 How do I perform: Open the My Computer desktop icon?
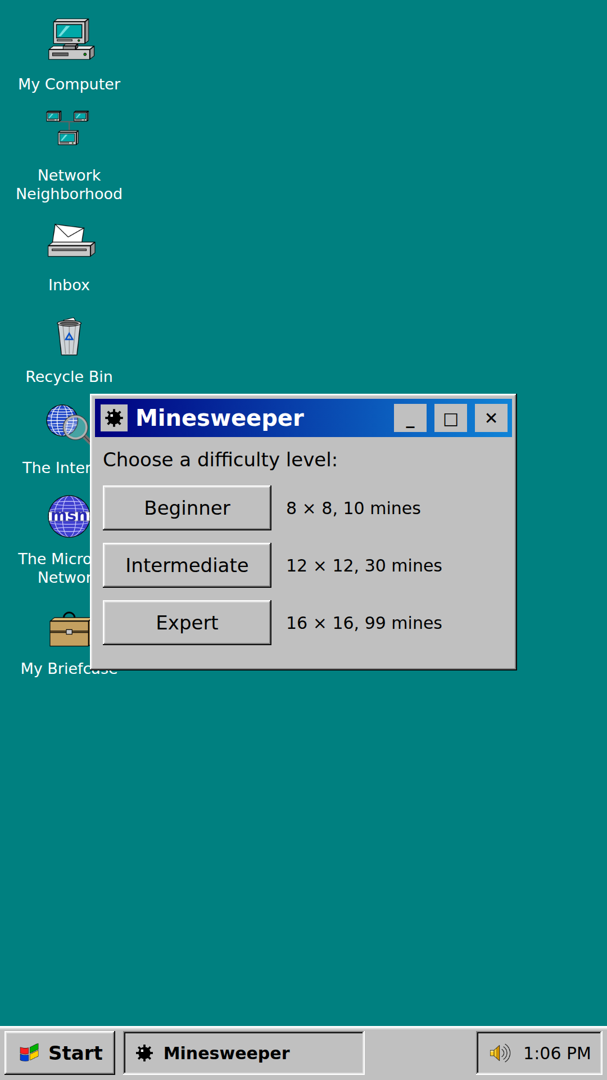[x=71, y=39]
